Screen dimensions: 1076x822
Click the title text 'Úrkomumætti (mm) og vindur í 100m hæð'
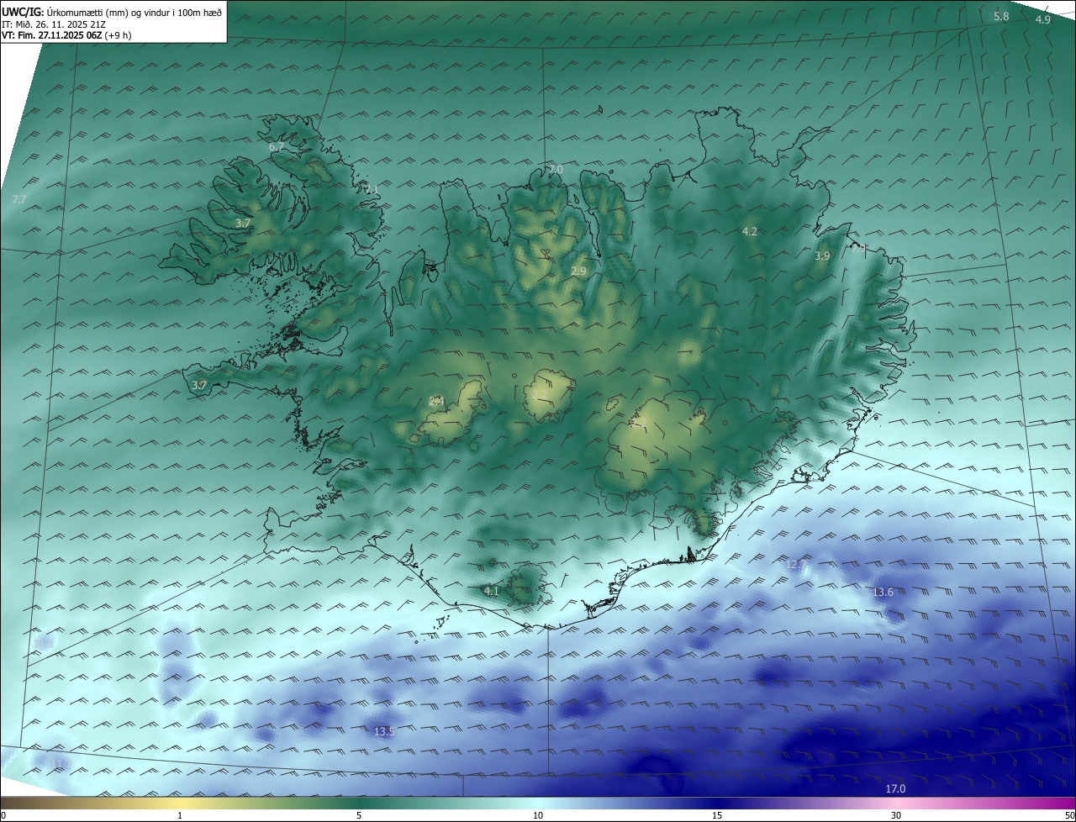tap(134, 13)
